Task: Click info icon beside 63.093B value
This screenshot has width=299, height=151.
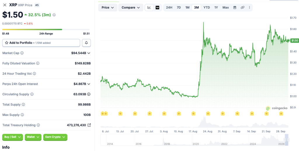Action: [89, 94]
